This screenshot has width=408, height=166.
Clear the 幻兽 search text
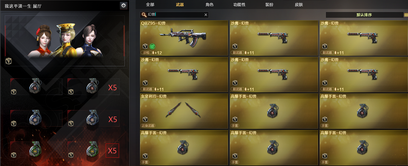(206, 15)
